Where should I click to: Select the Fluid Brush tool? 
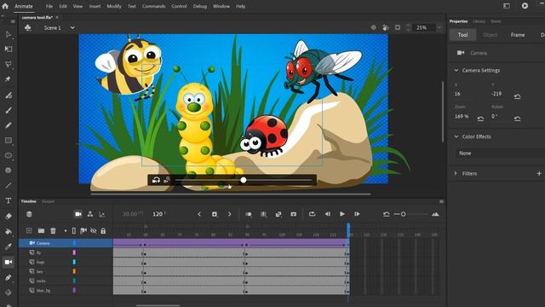[9, 95]
